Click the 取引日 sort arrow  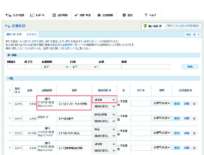coord(19,92)
